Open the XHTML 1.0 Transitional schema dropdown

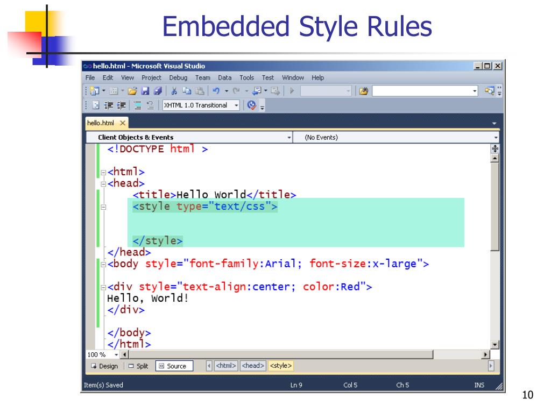click(x=201, y=105)
